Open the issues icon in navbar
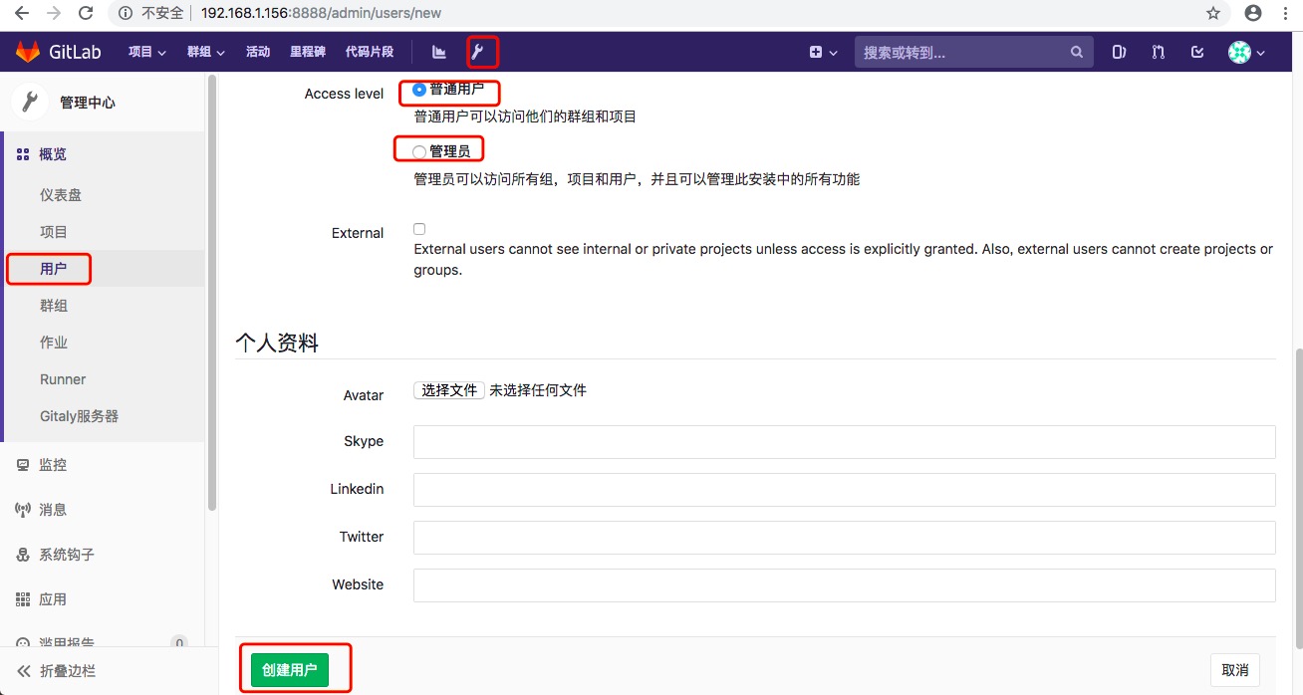Viewport: 1303px width, 695px height. pyautogui.click(x=1119, y=52)
